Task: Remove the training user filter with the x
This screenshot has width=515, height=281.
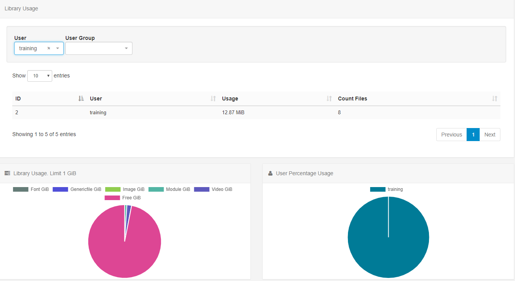Action: pyautogui.click(x=49, y=48)
